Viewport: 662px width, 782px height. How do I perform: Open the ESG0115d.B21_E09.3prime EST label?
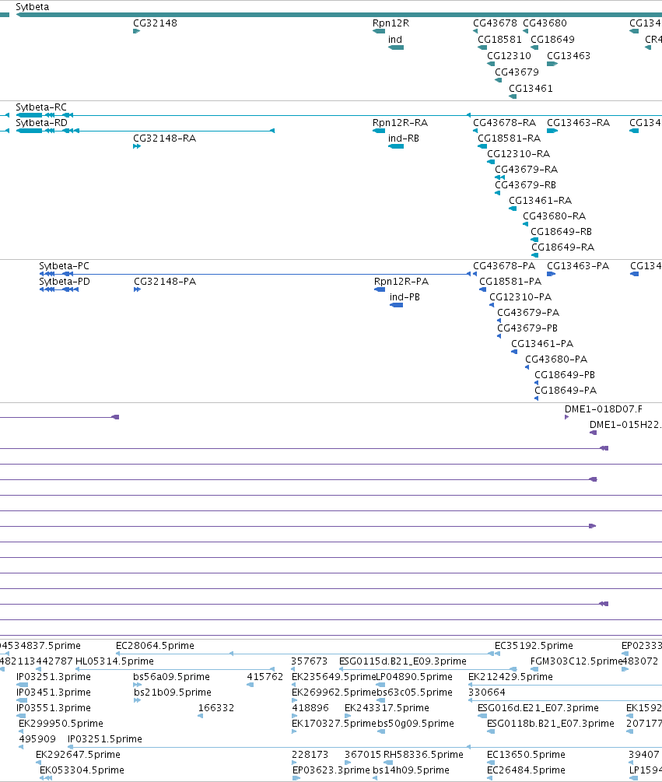pyautogui.click(x=402, y=661)
